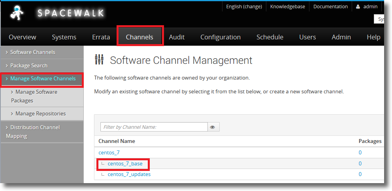Click the admin account link
This screenshot has height=191, width=392.
370,7
